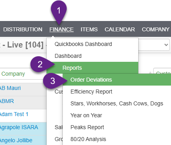Select the Dashboard menu entry

pyautogui.click(x=92, y=56)
